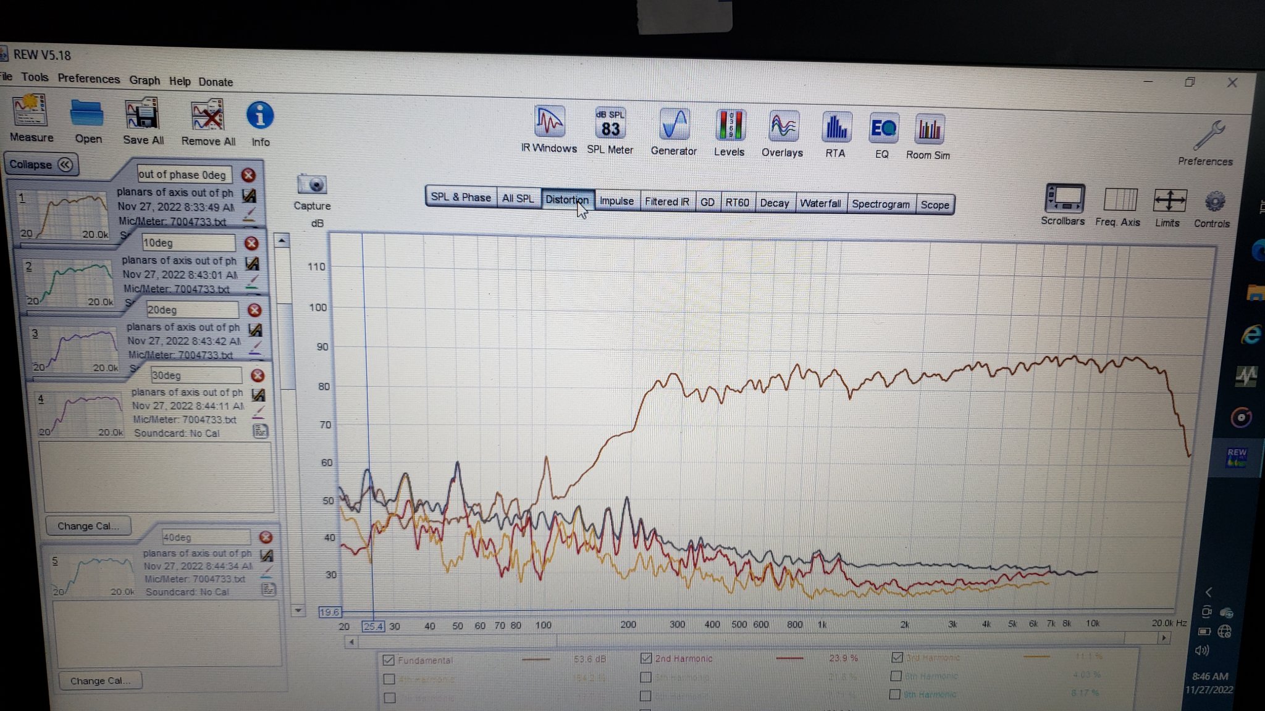Image resolution: width=1265 pixels, height=711 pixels.
Task: Enable checkbox below 2nd Harmonic
Action: coord(646,677)
